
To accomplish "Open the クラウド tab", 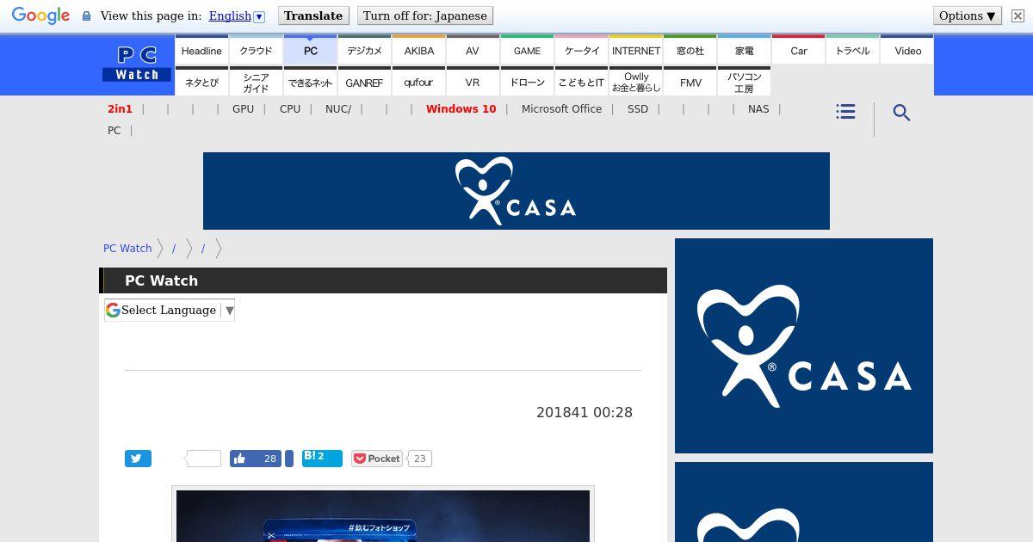I will point(256,50).
